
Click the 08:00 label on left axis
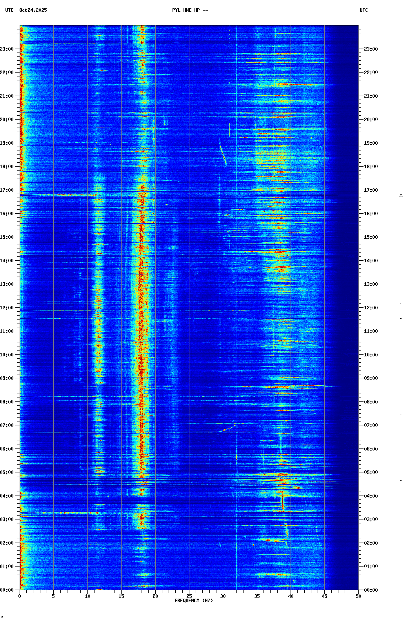point(7,402)
